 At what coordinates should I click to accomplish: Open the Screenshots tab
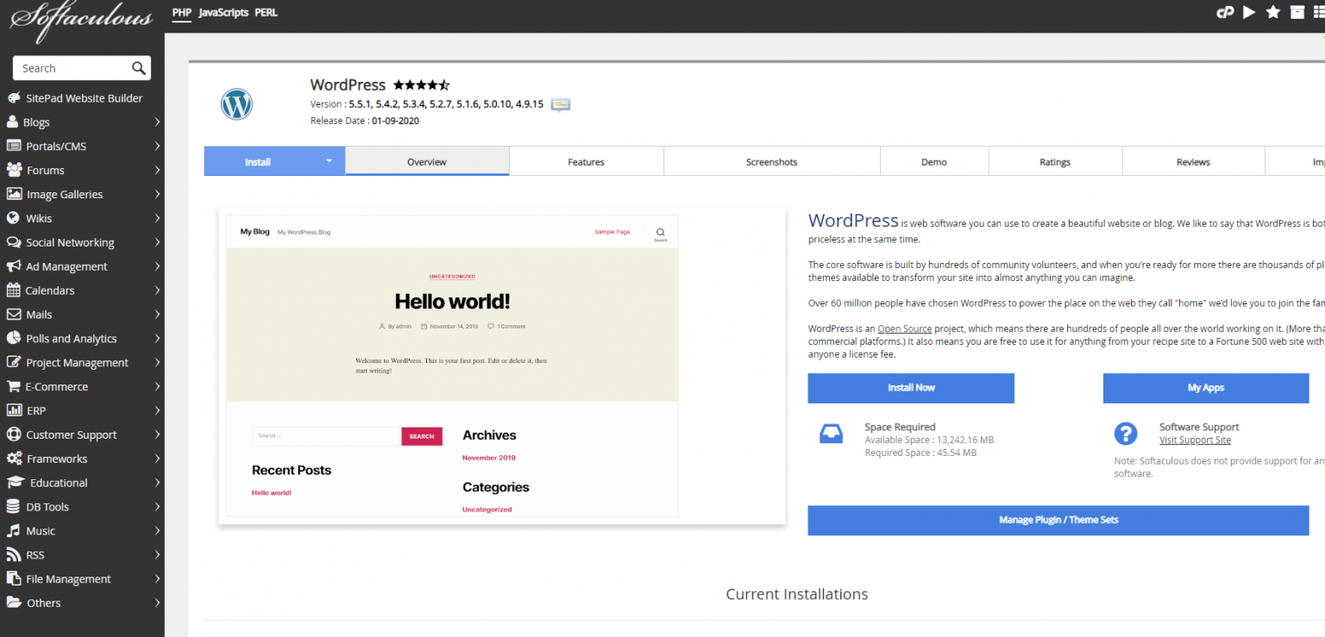pos(771,162)
